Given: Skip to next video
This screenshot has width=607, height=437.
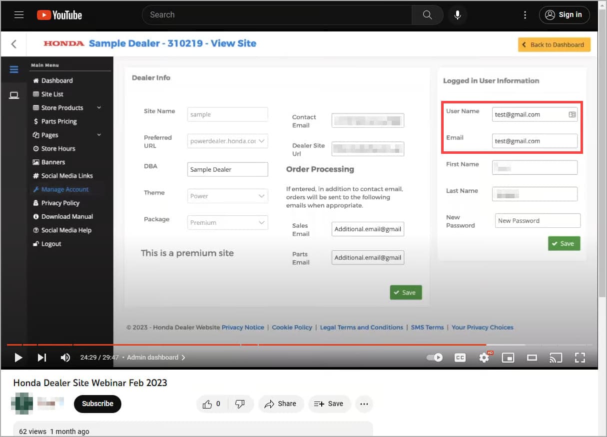Looking at the screenshot, I should (42, 358).
